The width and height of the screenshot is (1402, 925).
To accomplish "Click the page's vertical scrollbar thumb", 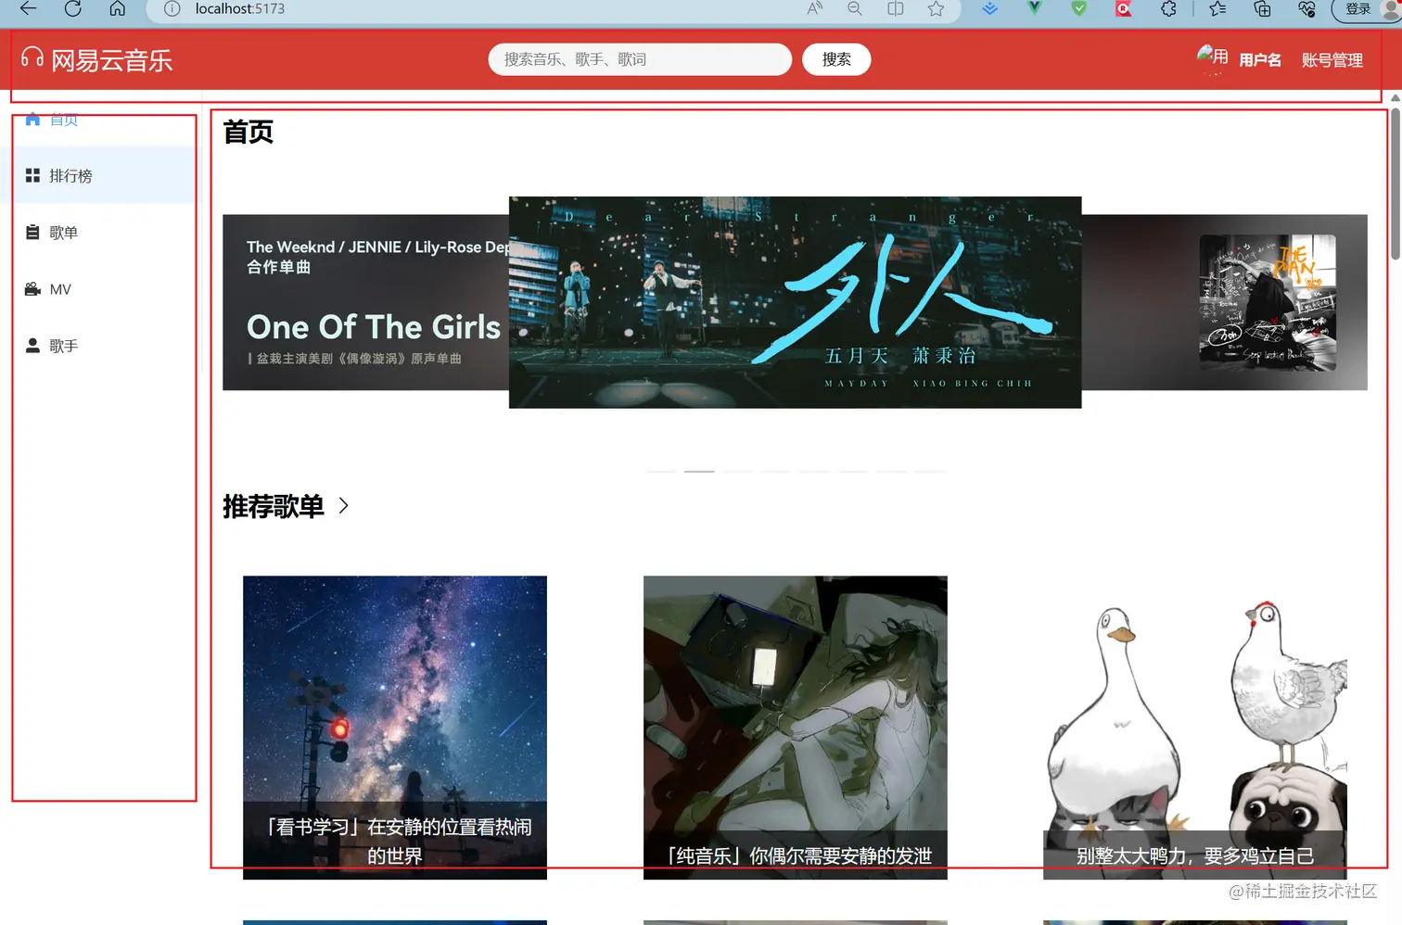I will [1396, 183].
